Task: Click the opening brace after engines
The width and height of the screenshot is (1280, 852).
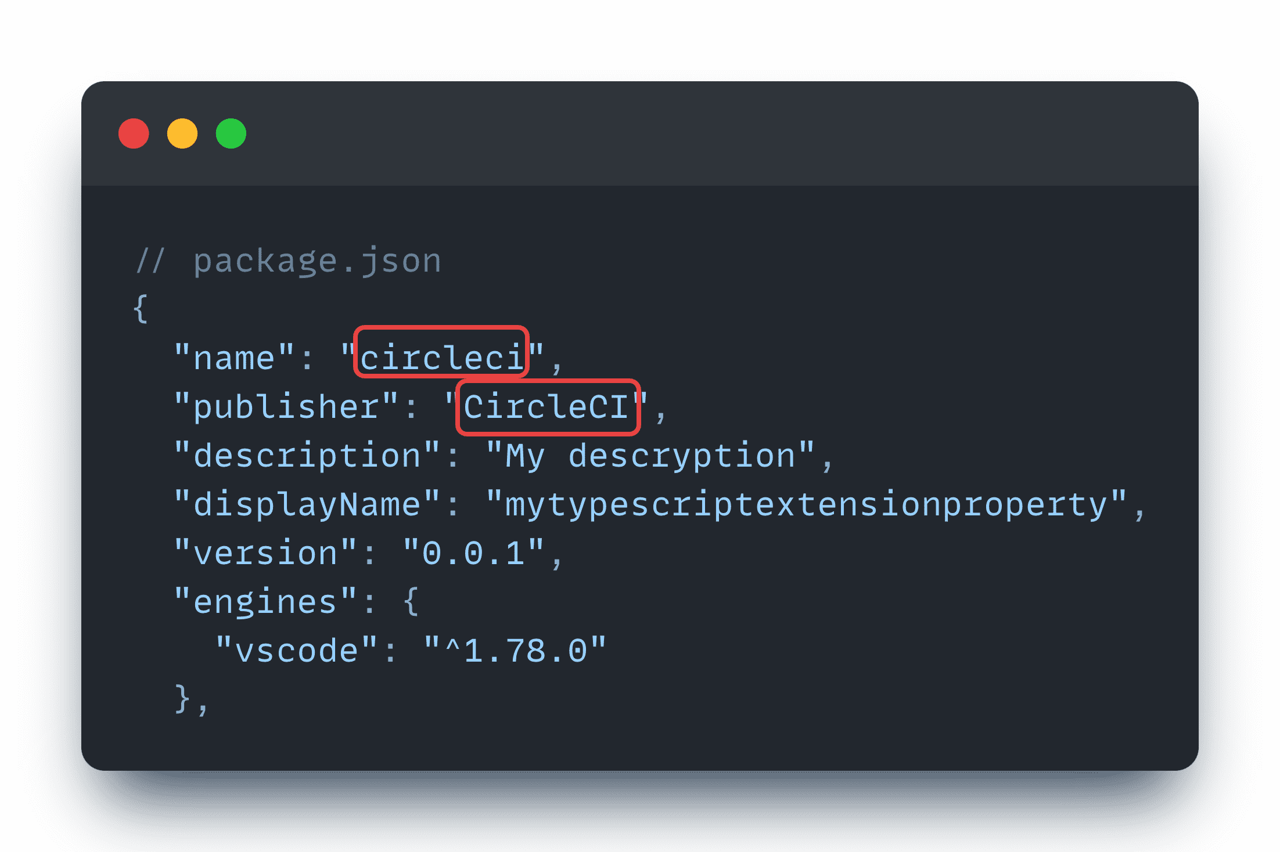Action: [x=411, y=602]
